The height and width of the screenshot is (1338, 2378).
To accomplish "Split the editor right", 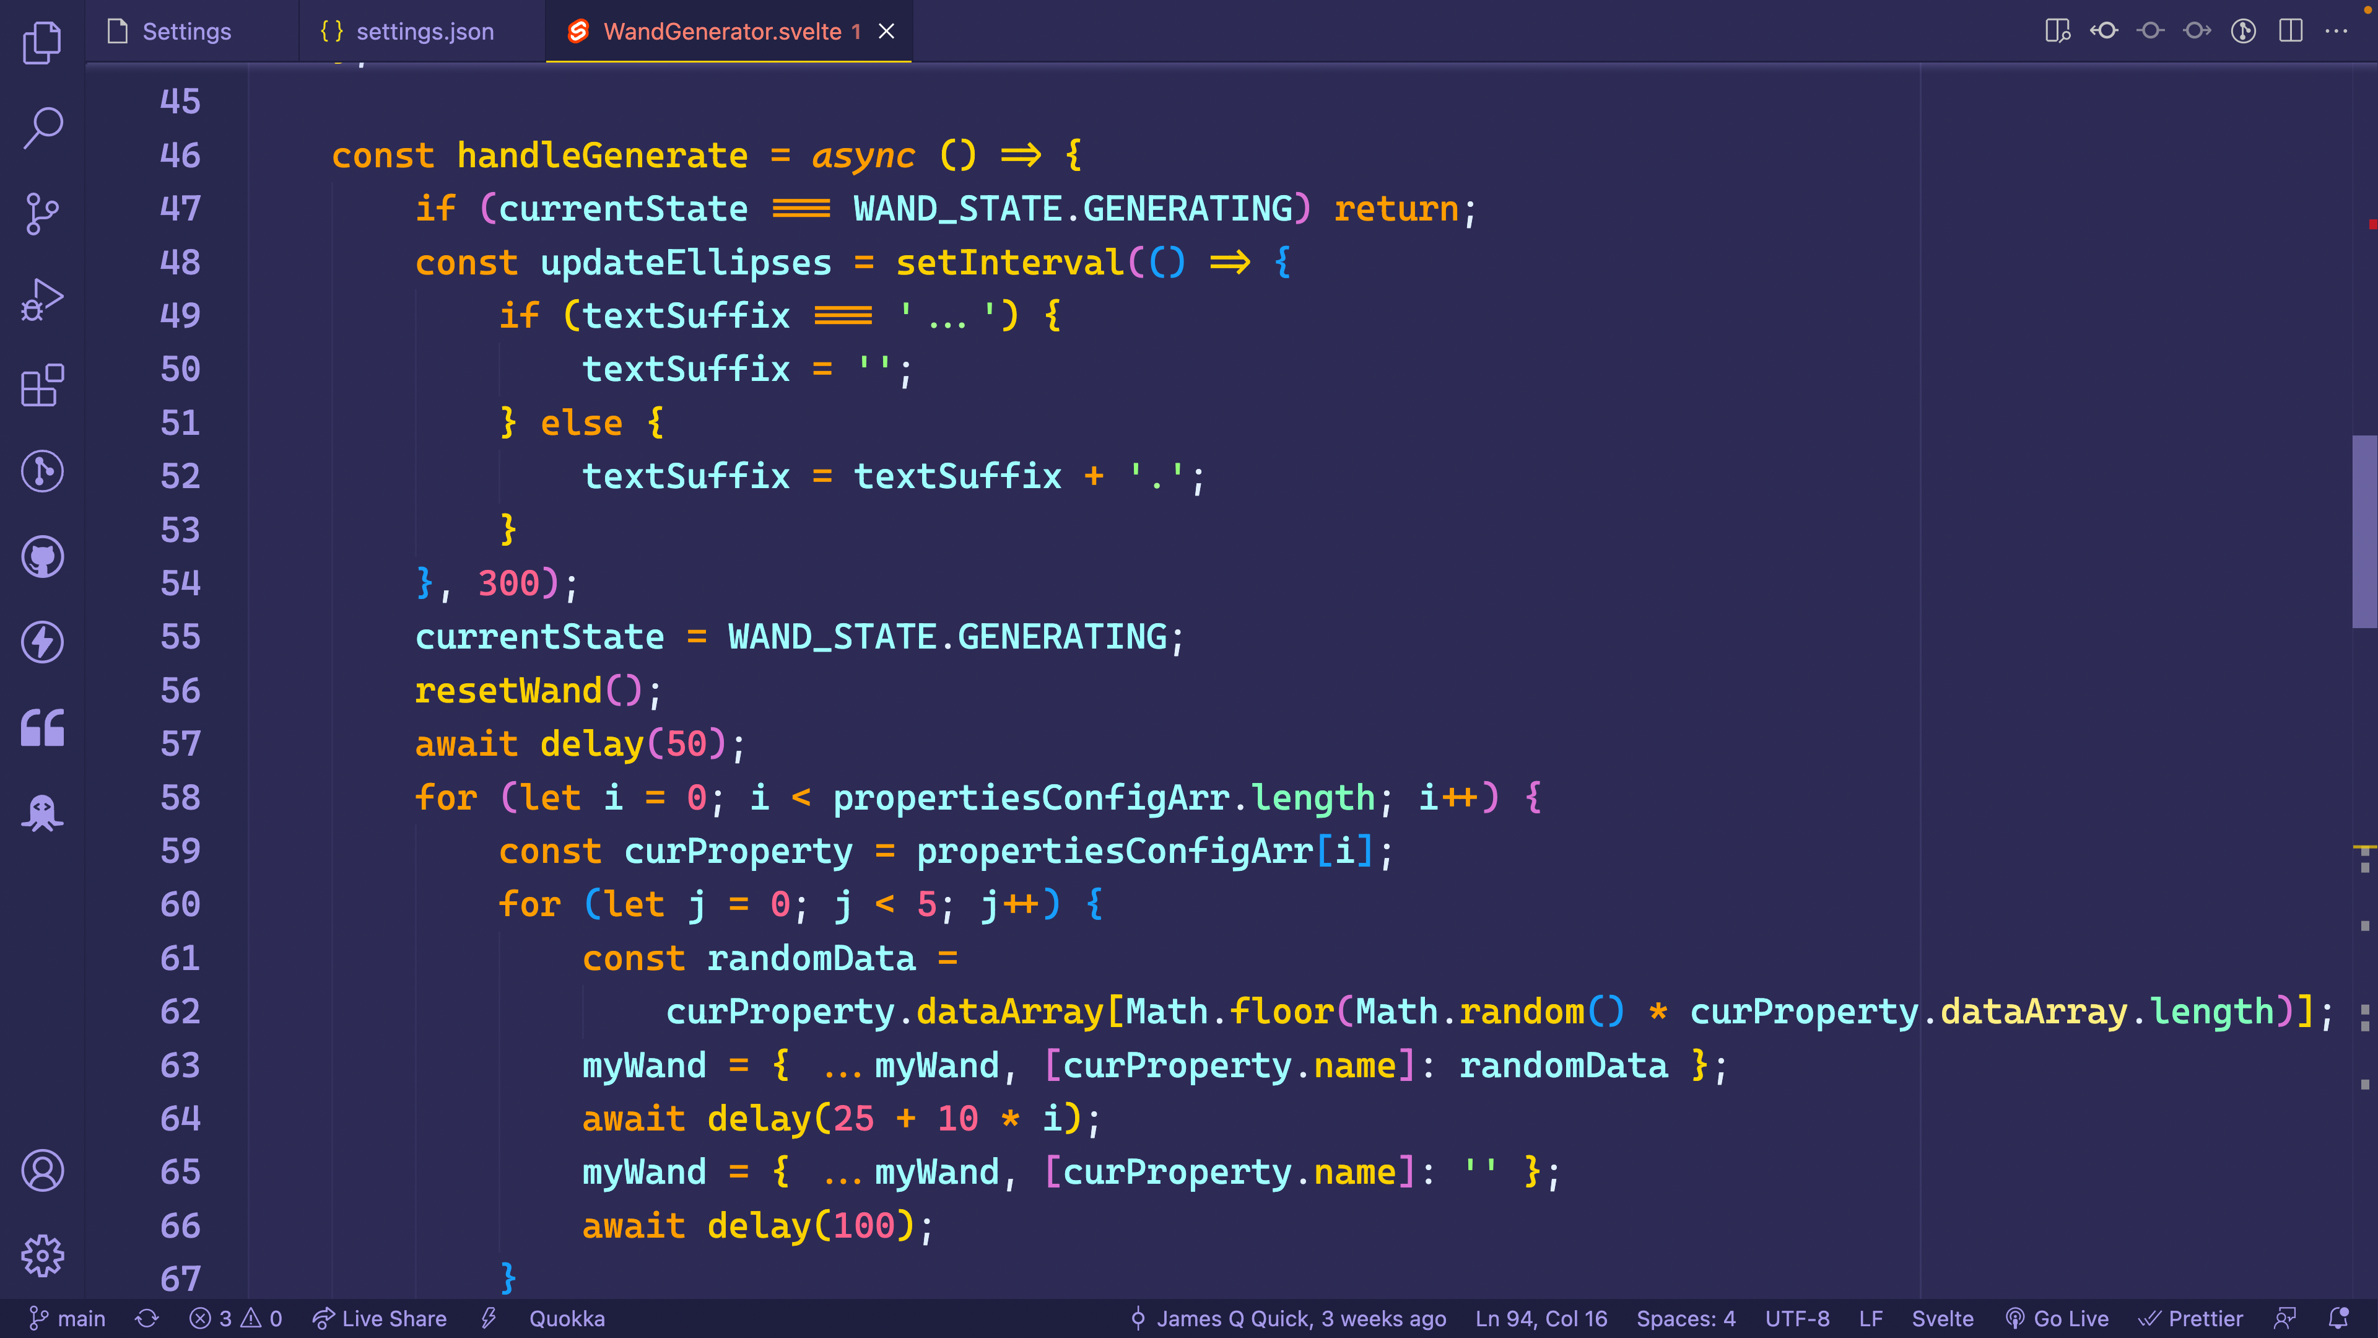I will [2290, 30].
